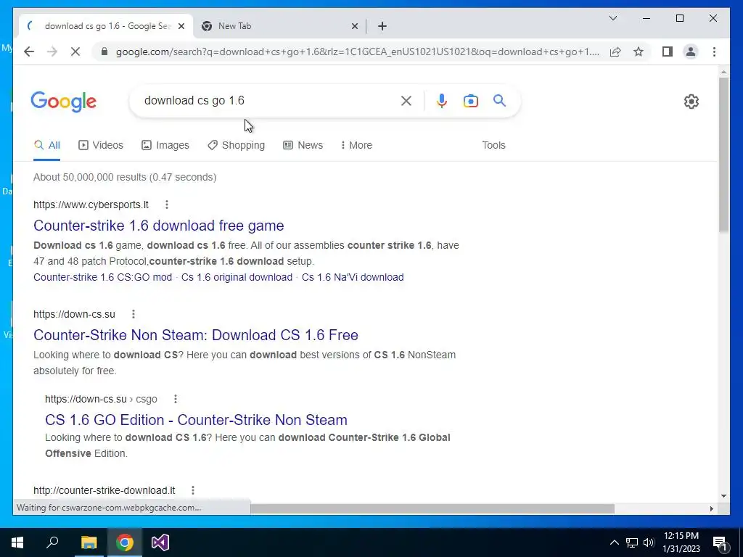The width and height of the screenshot is (743, 557).
Task: Open a new Chrome tab
Action: coord(382,26)
